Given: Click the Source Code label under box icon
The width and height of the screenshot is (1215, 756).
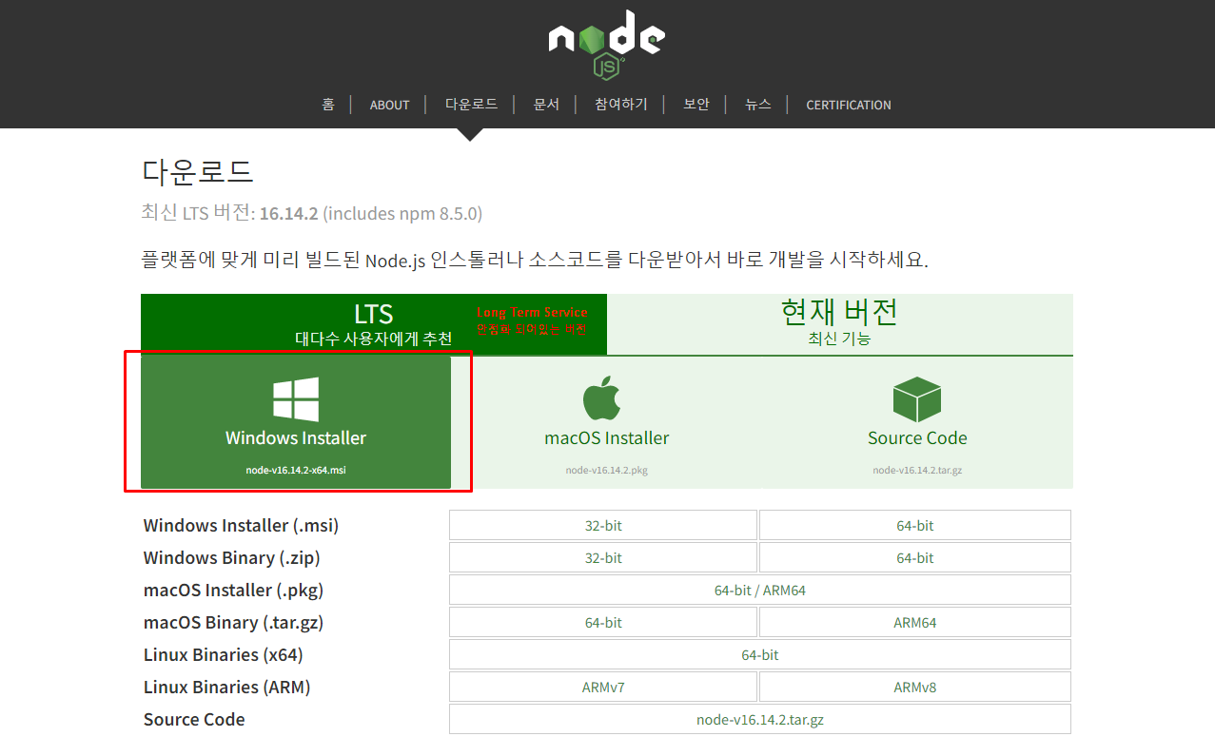Looking at the screenshot, I should click(x=917, y=438).
